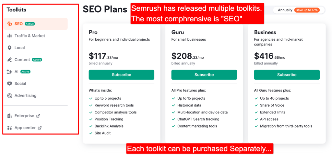Open Enterprise external link arrow

point(38,116)
